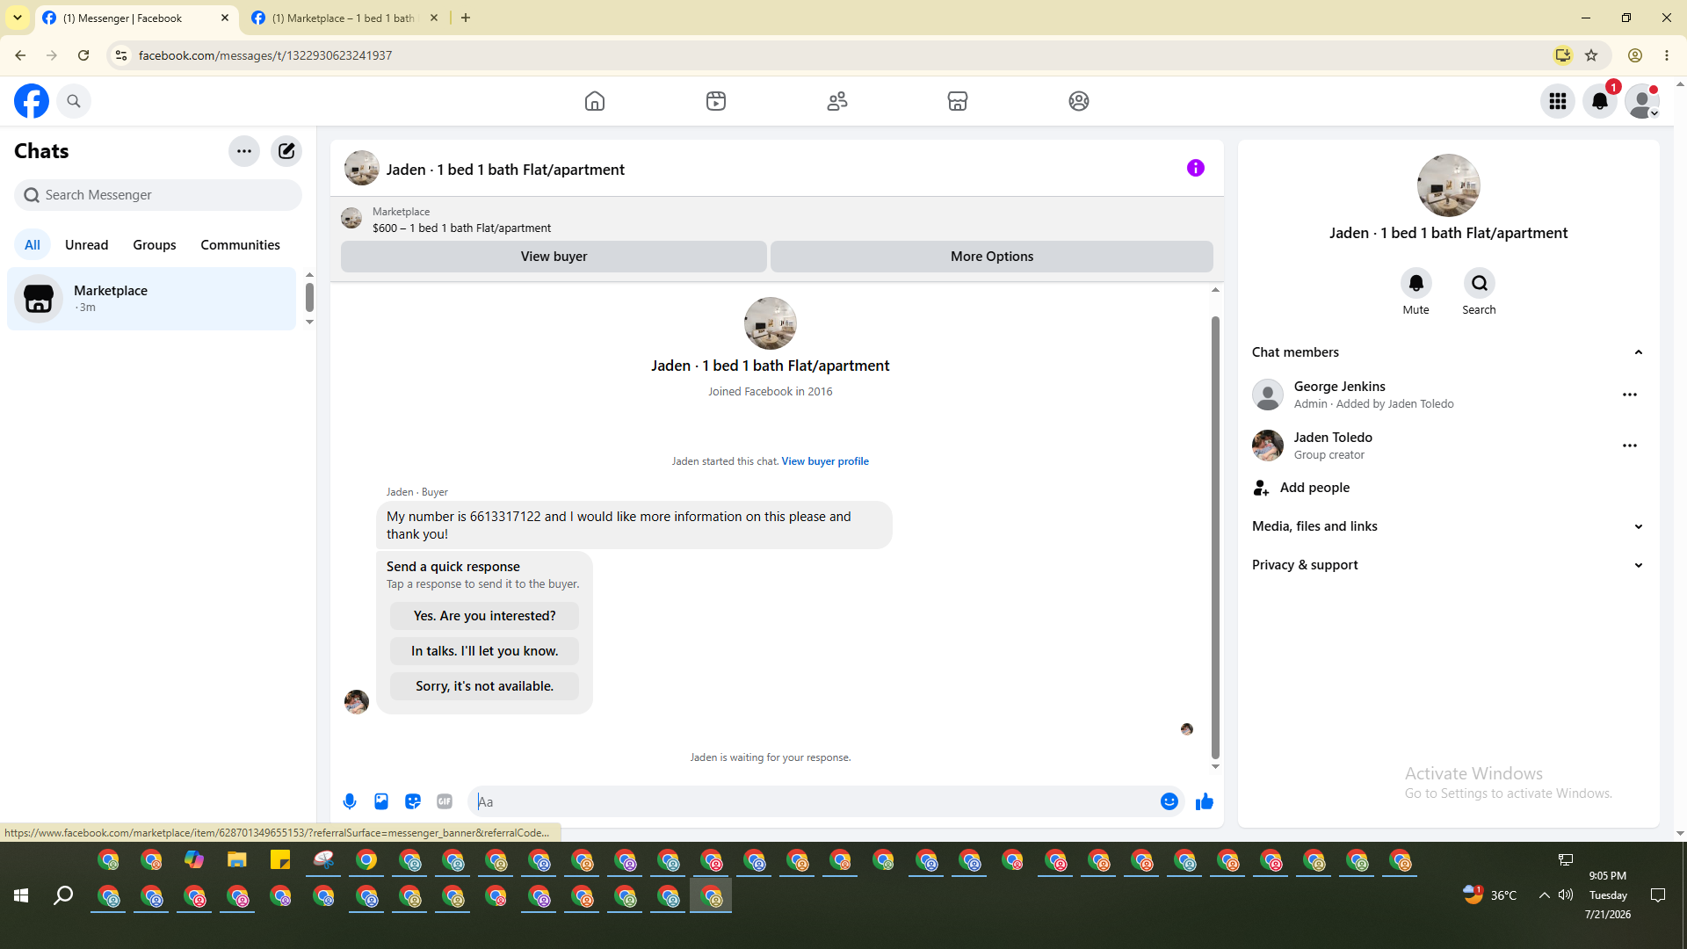Open Windows taskbar search
This screenshot has height=949, width=1687.
pyautogui.click(x=63, y=895)
